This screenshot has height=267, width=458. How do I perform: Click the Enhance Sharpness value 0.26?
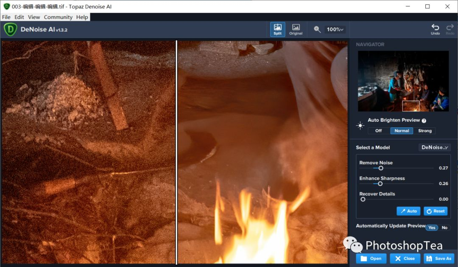[443, 183]
